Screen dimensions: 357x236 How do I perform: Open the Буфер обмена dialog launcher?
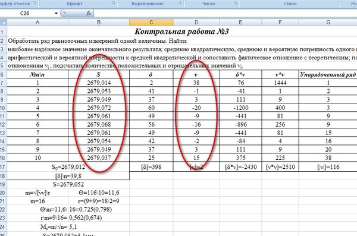[35, 3]
